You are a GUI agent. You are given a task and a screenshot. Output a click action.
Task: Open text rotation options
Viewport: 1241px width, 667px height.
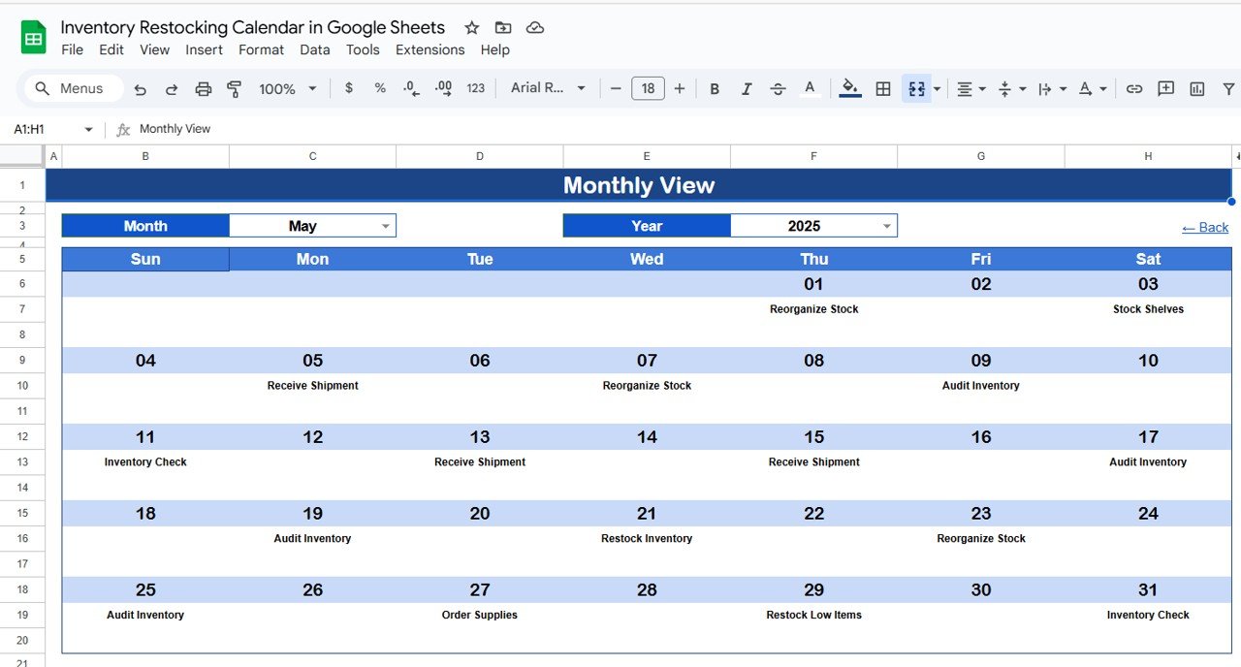point(1093,88)
